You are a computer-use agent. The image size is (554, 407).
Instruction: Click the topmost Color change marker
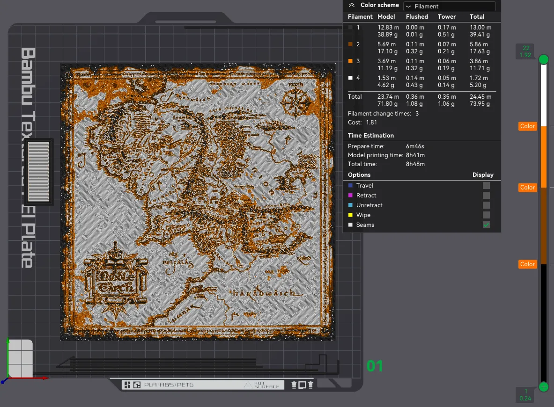point(527,126)
